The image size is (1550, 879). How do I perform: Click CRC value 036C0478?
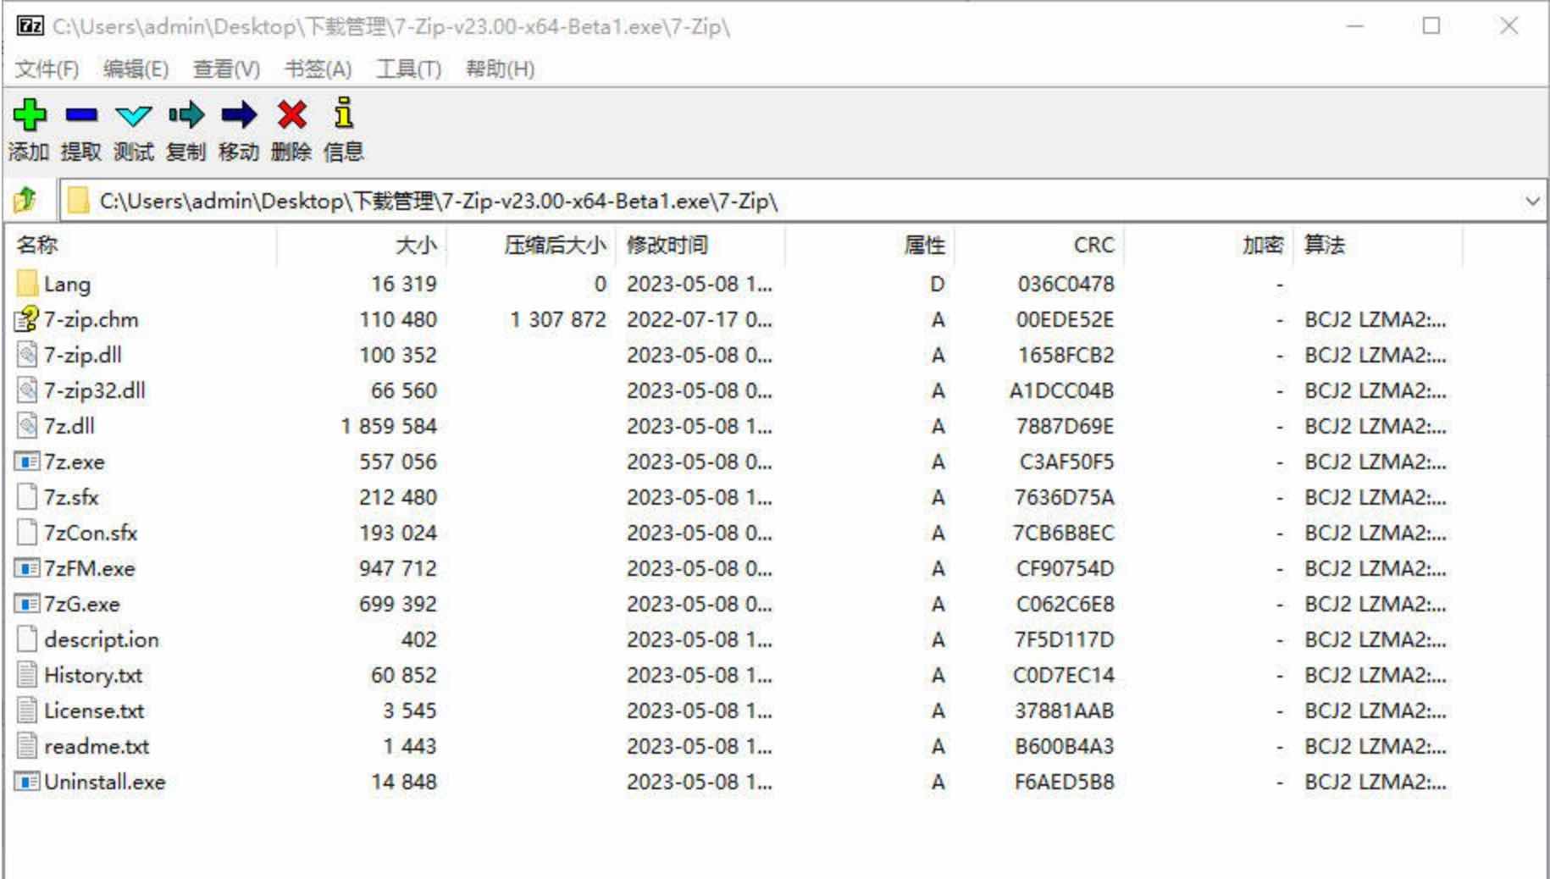(x=1066, y=284)
